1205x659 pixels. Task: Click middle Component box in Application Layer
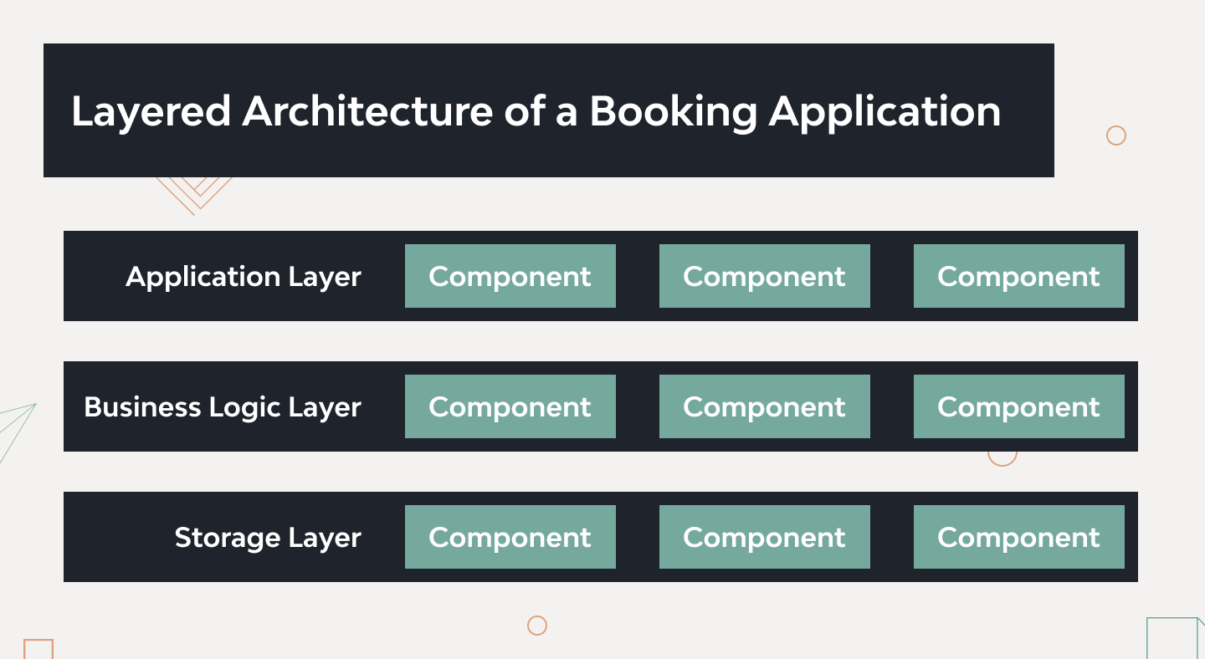(765, 276)
